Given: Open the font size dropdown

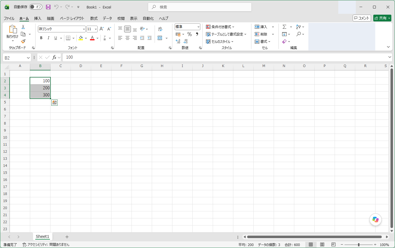Looking at the screenshot, I should tap(96, 29).
